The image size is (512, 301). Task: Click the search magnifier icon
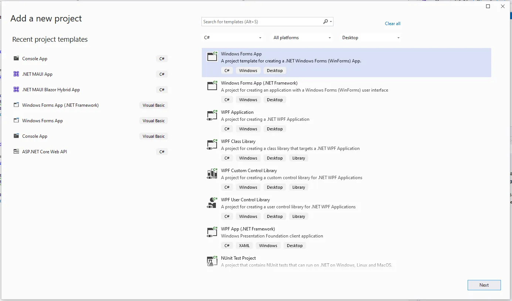pos(326,22)
